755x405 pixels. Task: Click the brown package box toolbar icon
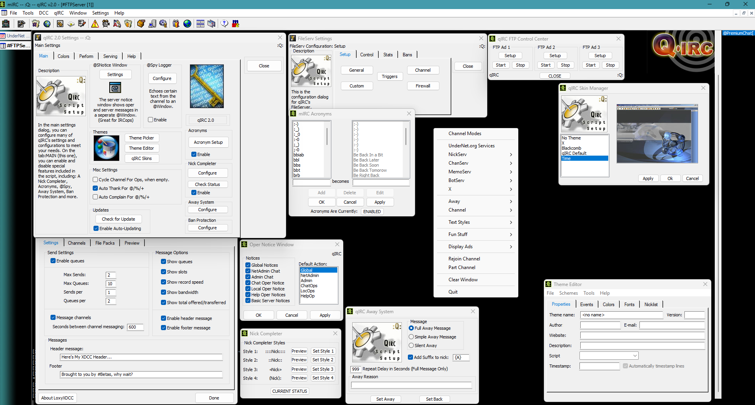pos(141,24)
